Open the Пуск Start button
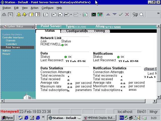Viewport: 161px width, 121px height. coord(7,118)
